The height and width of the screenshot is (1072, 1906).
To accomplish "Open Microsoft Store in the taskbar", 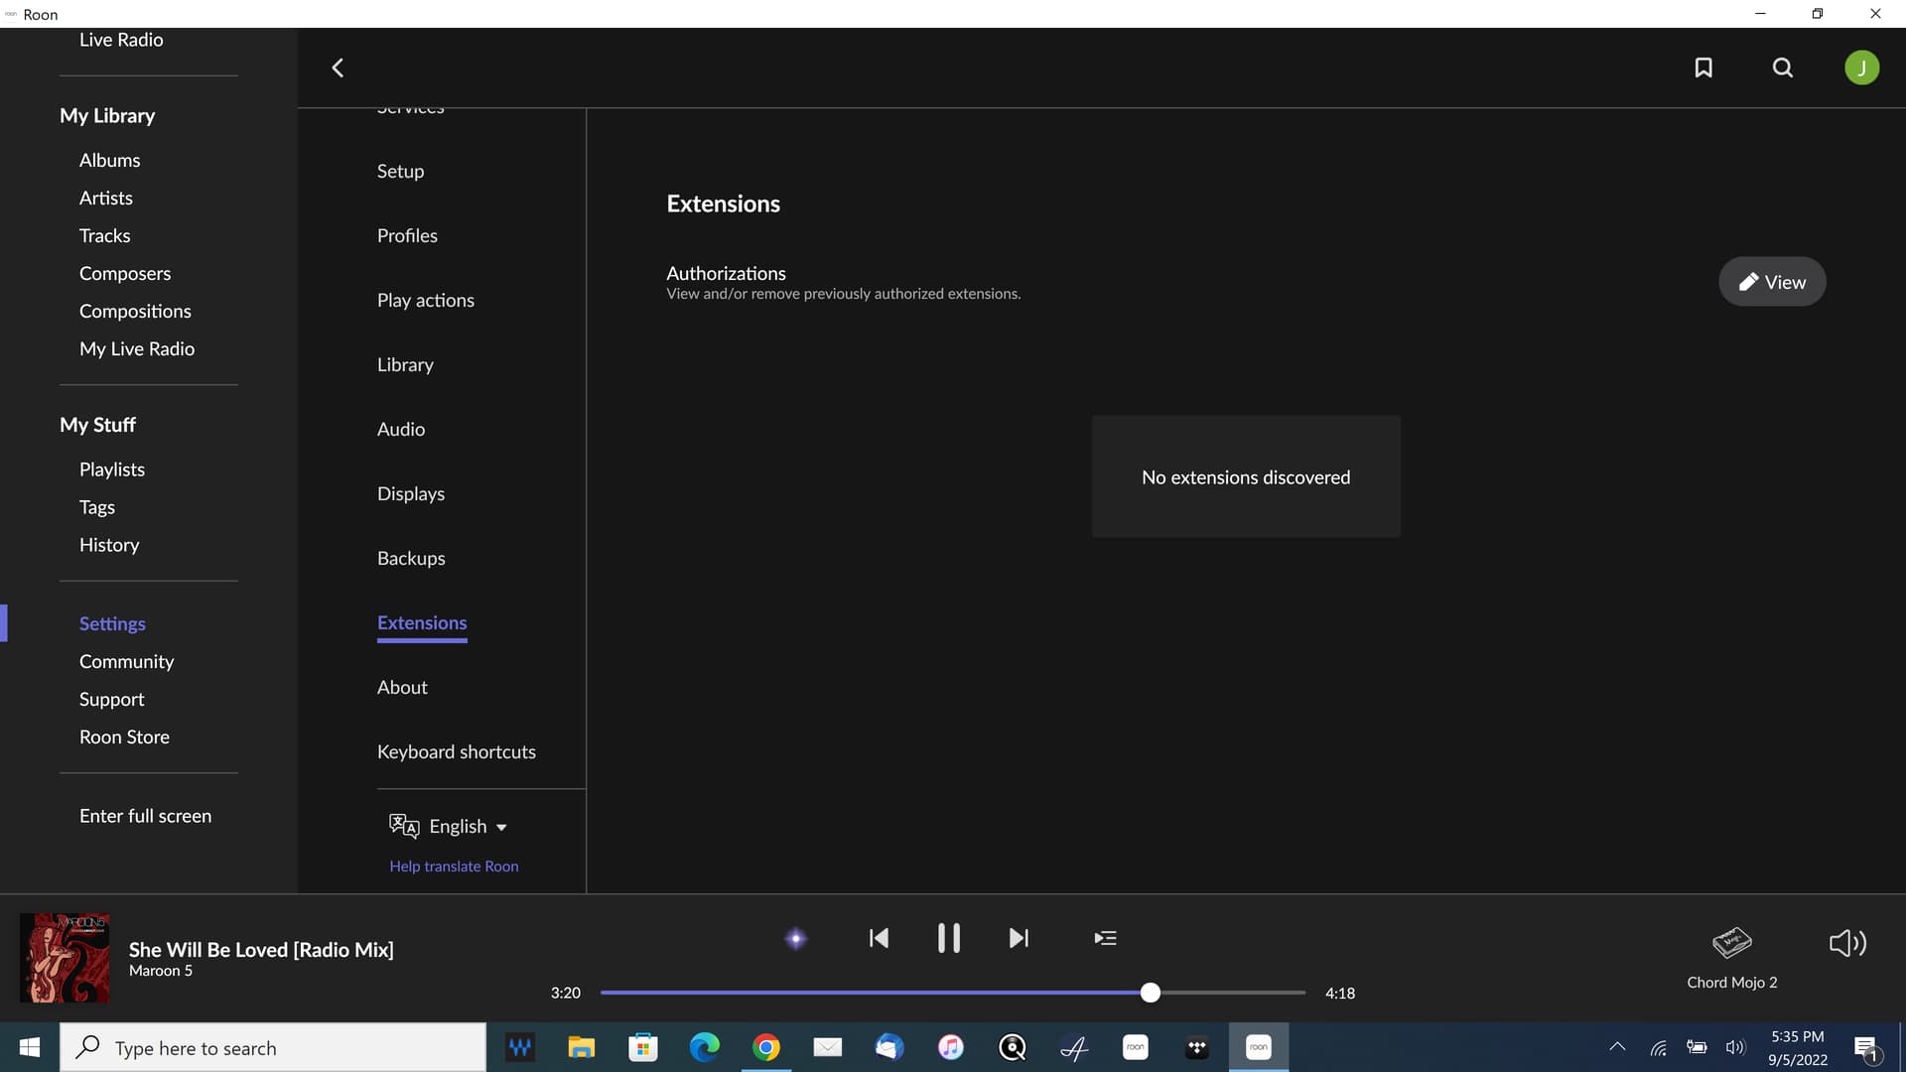I will (643, 1047).
